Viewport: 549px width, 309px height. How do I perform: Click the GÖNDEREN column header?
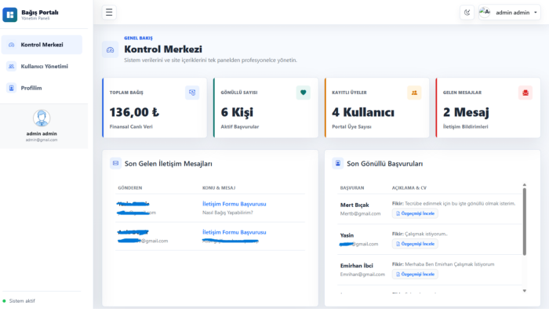(130, 188)
